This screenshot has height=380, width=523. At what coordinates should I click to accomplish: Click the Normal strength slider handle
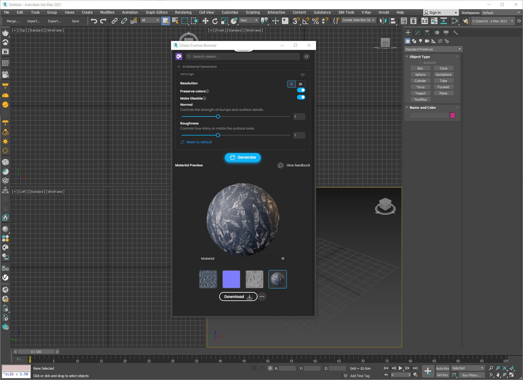[x=218, y=116]
